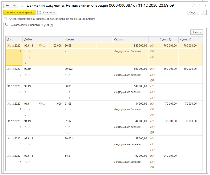Click the Записать и закрыть button
Image resolution: width=210 pixels, height=175 pixels.
pos(20,12)
